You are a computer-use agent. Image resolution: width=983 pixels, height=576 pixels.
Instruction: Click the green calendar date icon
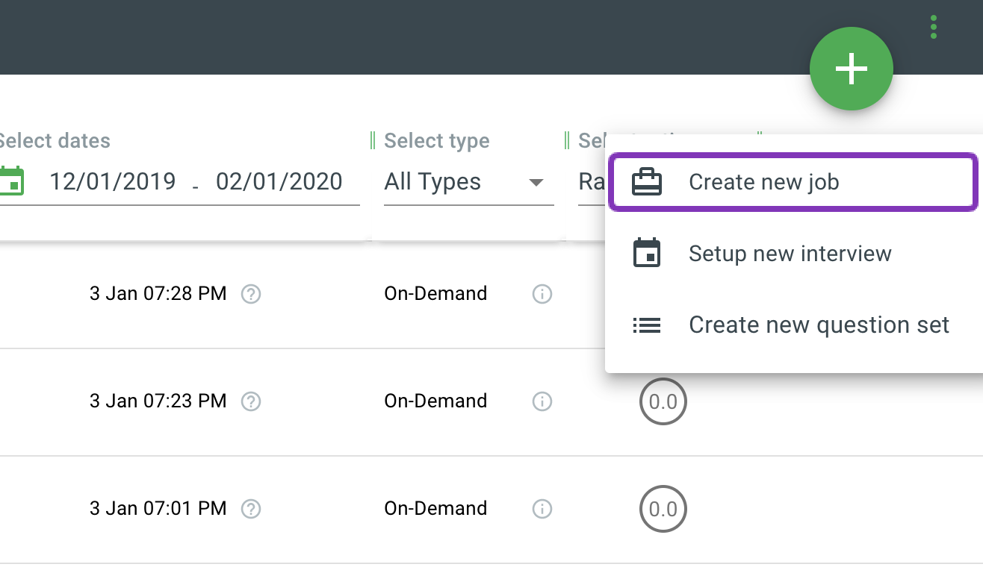[11, 181]
